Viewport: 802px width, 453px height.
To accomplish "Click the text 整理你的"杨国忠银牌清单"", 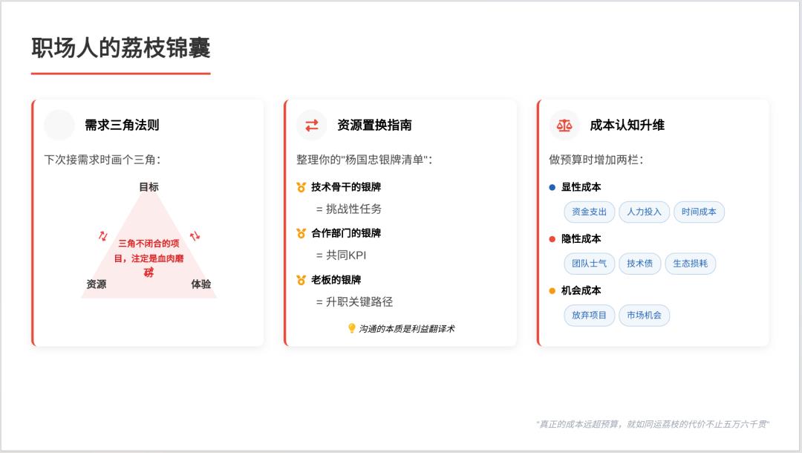I will click(364, 160).
